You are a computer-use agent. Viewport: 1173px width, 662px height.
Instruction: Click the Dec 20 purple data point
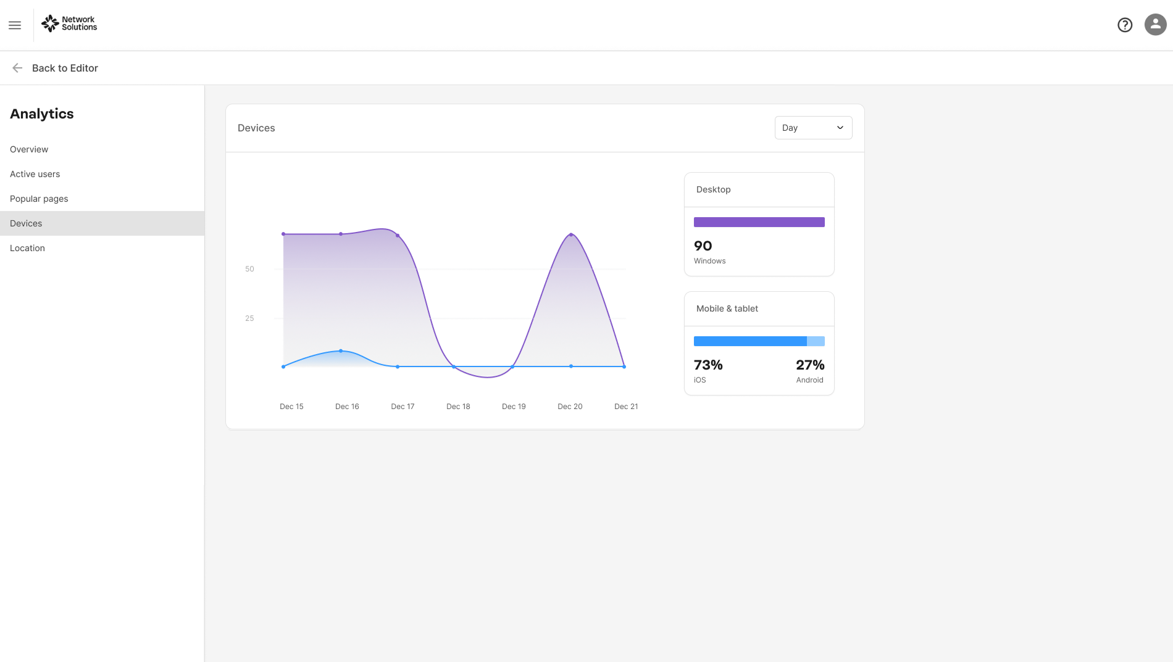click(571, 234)
